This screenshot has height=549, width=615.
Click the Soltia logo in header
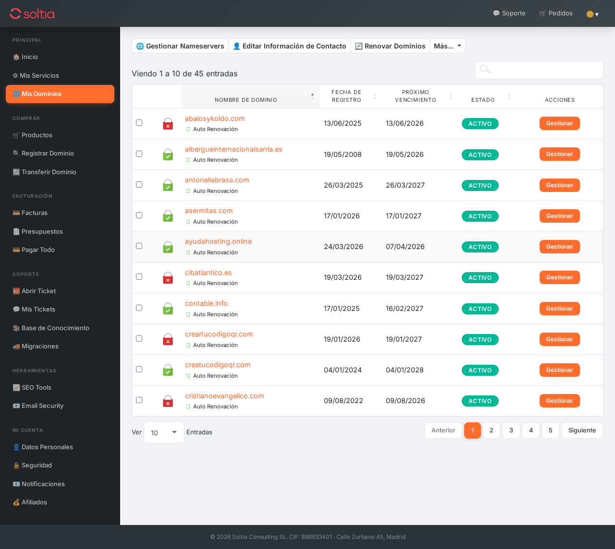[32, 13]
